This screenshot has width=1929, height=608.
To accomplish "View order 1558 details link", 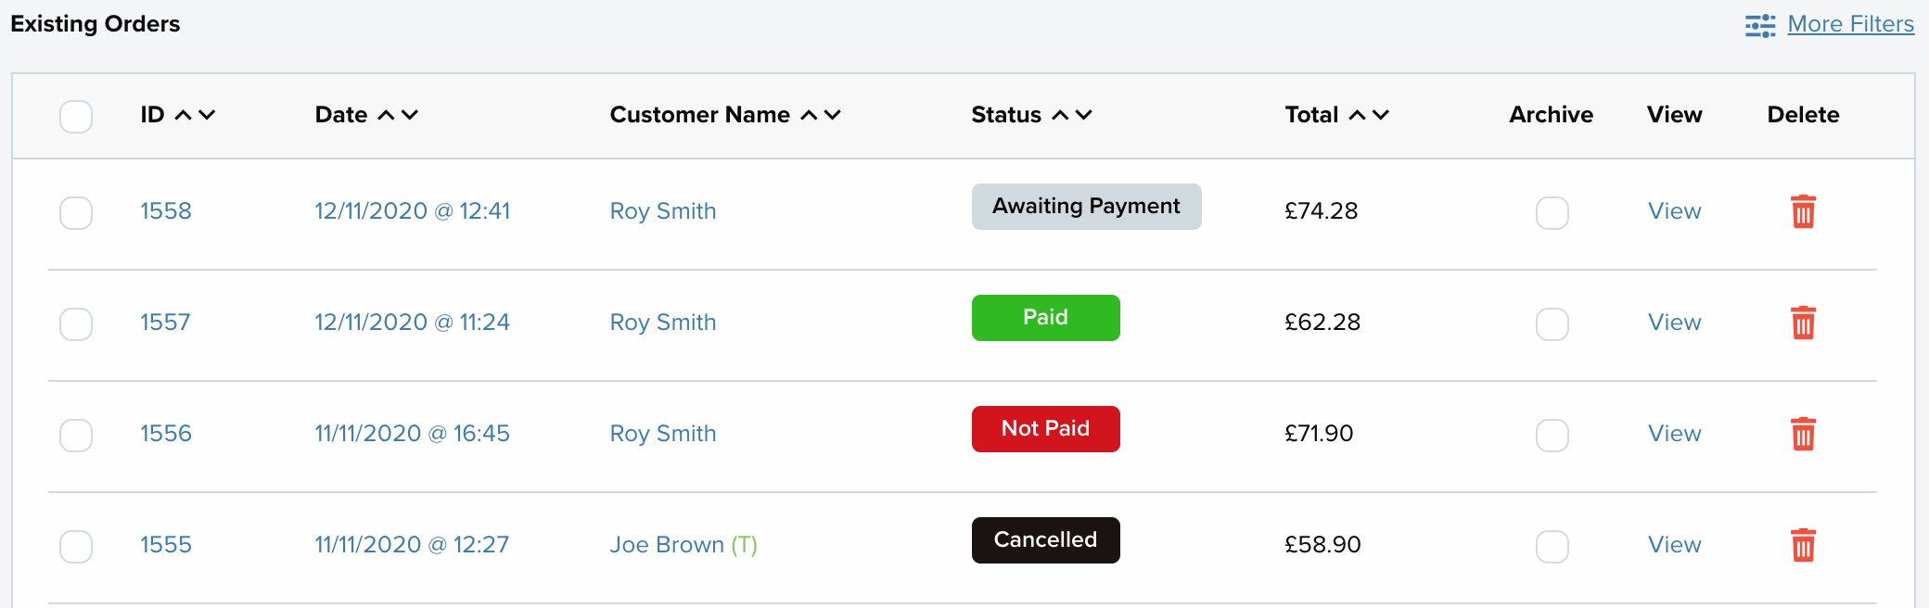I will point(1674,211).
